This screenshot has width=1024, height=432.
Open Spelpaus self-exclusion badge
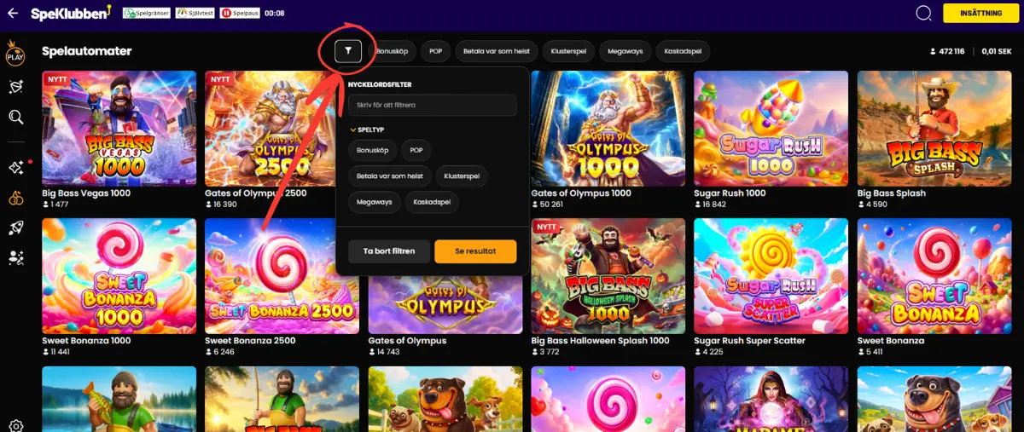click(240, 13)
